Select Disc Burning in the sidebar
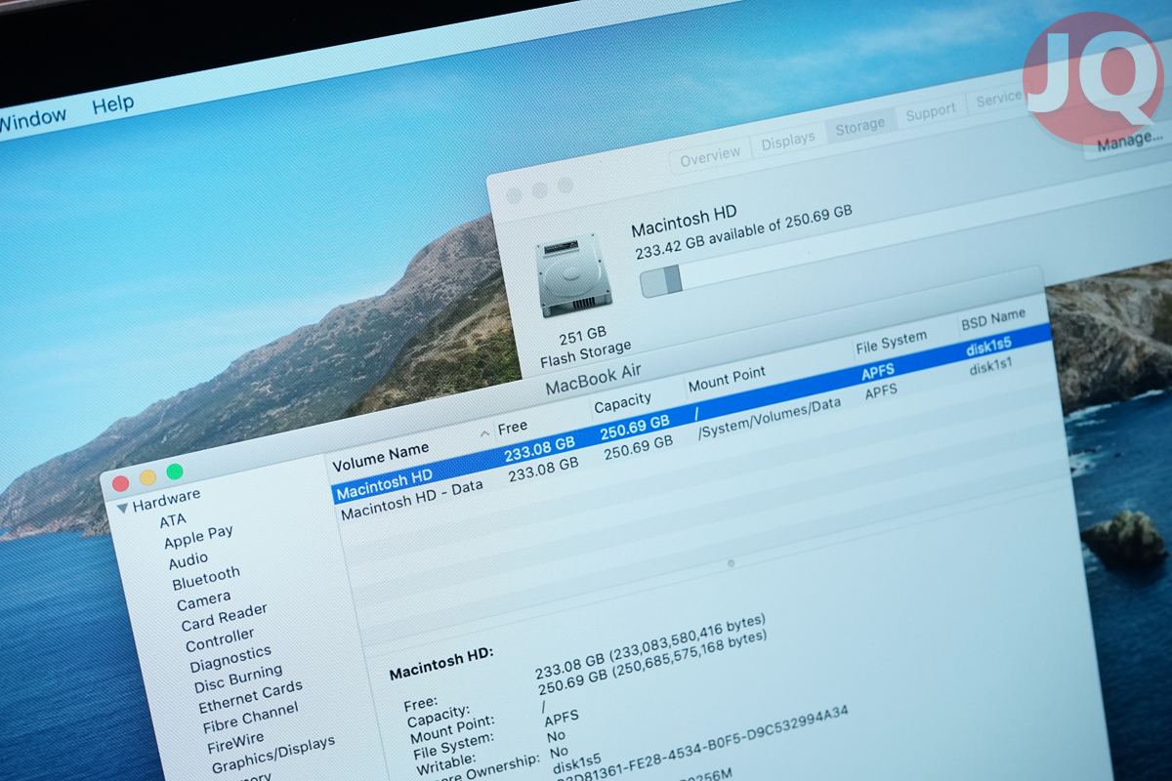This screenshot has height=781, width=1172. [238, 678]
